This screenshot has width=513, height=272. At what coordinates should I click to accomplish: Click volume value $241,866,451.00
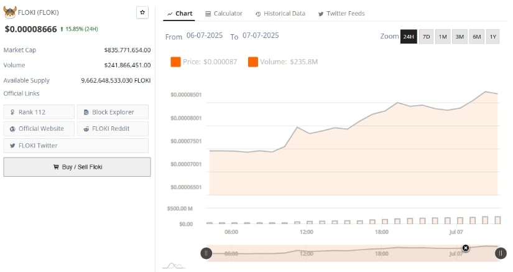pyautogui.click(x=127, y=65)
